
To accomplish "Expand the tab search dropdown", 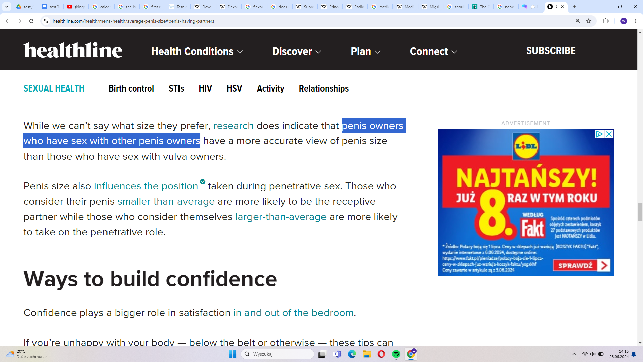I will coord(7,7).
